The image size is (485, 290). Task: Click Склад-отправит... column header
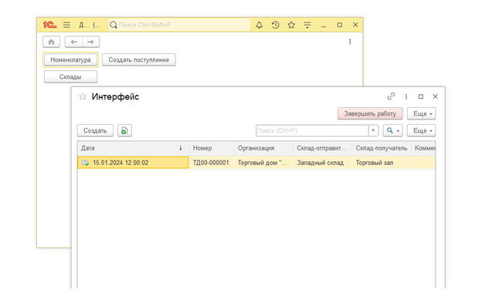click(x=322, y=148)
